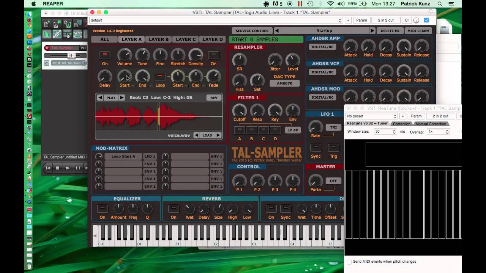
Task: Open ReaTune Window size dropdown
Action: pos(385,132)
